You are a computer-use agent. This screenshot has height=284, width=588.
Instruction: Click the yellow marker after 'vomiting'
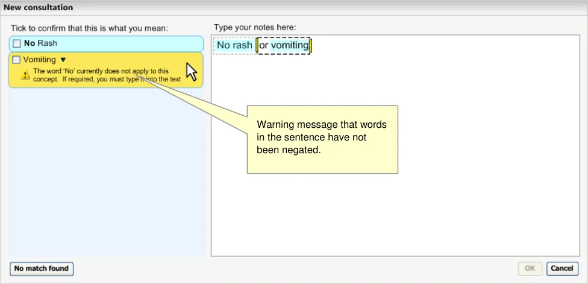[x=311, y=45]
